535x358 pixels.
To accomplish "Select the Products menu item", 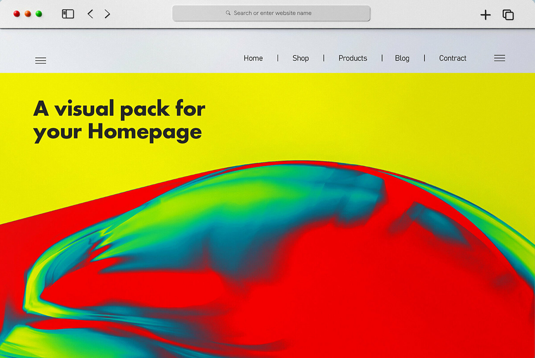I will tap(353, 58).
